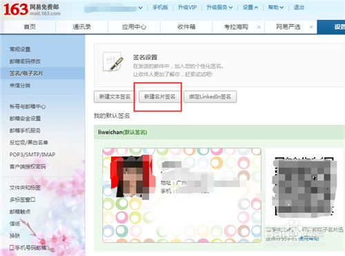Open 客户端授权密码 in the sidebar
The height and width of the screenshot is (256, 345).
click(x=28, y=167)
